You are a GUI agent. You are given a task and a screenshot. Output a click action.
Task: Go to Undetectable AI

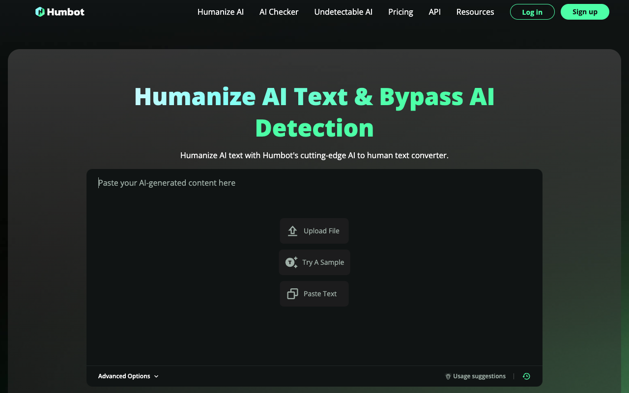[343, 12]
